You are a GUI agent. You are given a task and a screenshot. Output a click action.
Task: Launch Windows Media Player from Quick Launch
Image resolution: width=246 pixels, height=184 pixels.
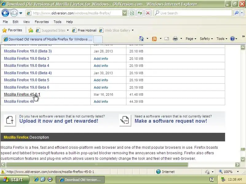tap(50, 179)
